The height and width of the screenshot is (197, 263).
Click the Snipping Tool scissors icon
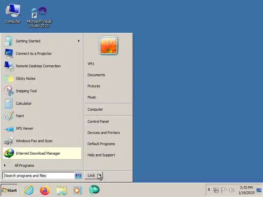coord(9,91)
